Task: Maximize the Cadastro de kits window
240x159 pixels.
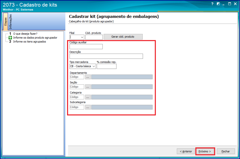Action: pos(229,4)
